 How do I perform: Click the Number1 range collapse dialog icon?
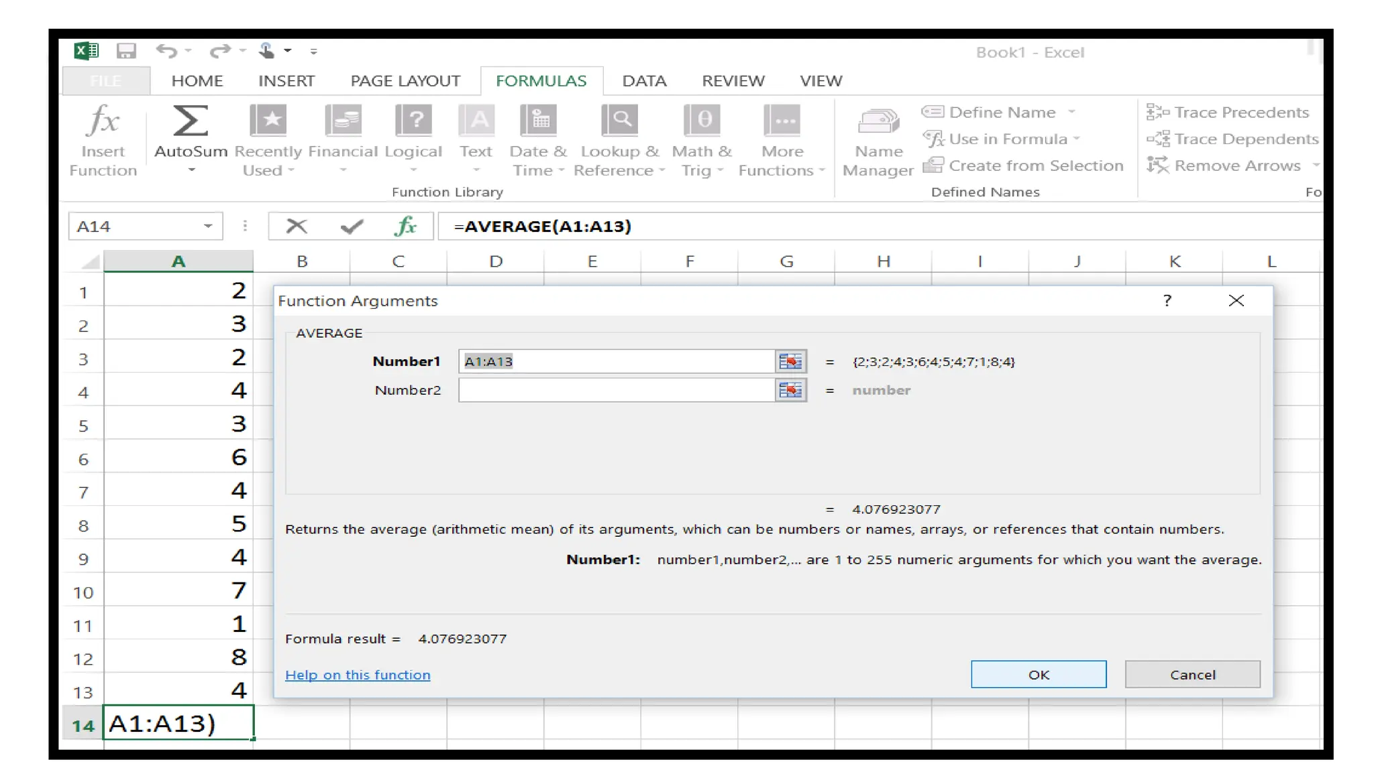point(790,362)
